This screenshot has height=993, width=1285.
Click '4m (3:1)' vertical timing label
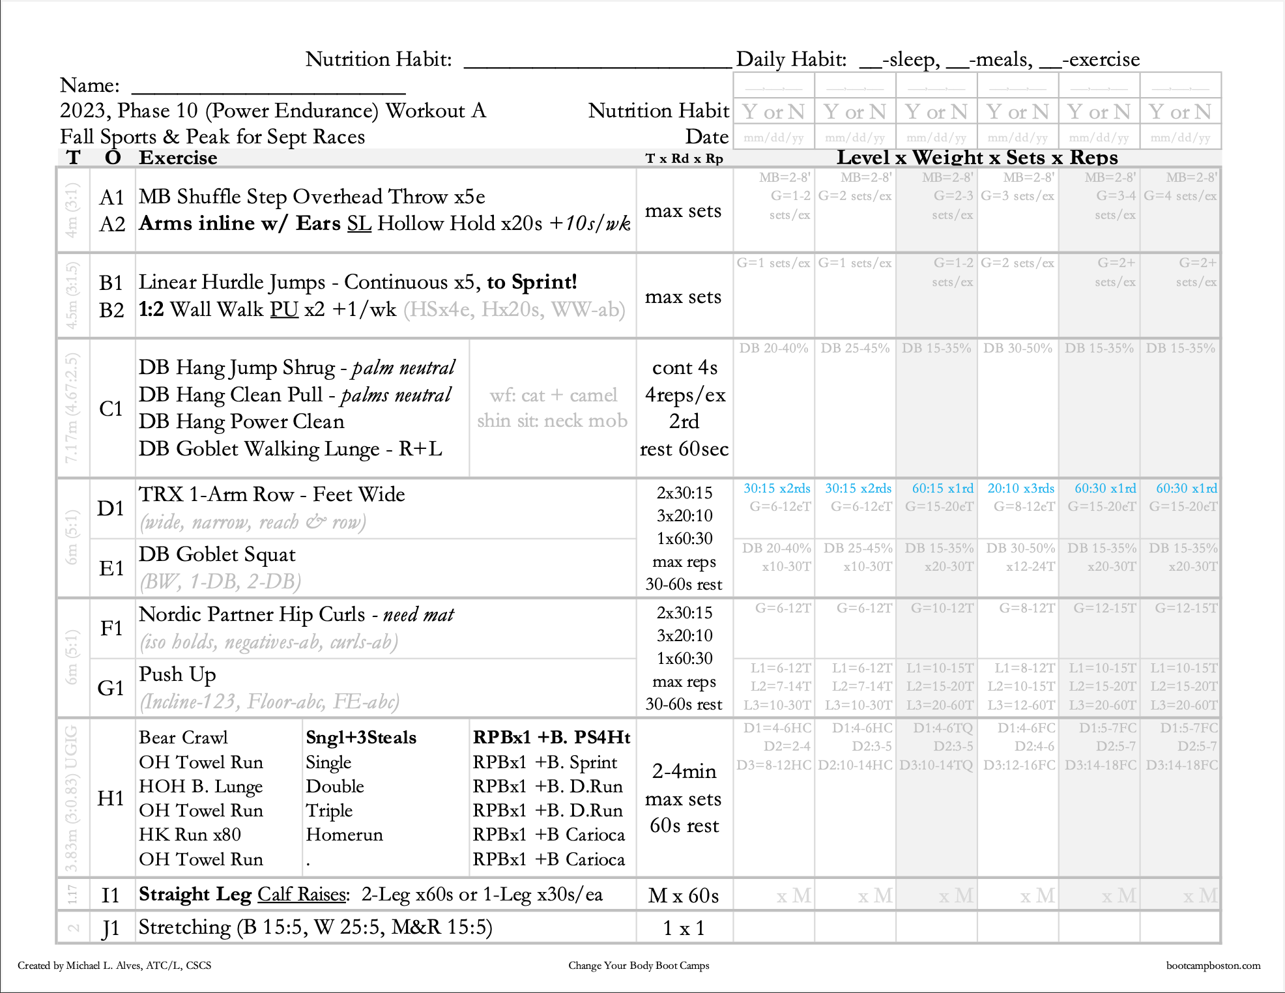[72, 210]
